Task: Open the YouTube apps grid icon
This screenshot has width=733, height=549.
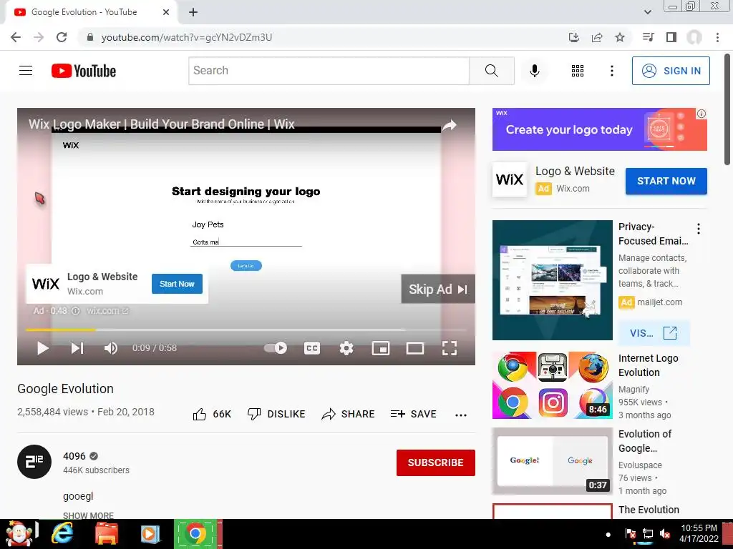Action: (x=578, y=71)
